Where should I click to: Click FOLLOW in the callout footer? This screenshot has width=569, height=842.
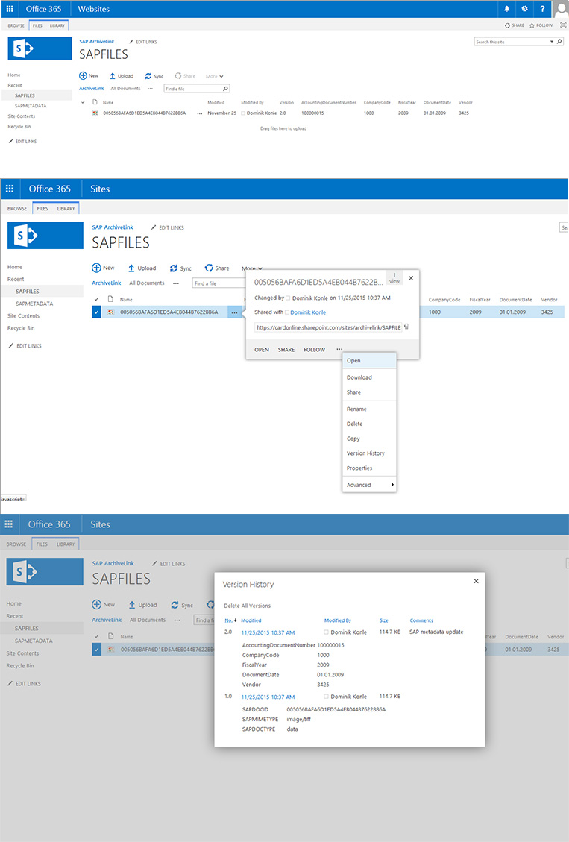(x=315, y=350)
